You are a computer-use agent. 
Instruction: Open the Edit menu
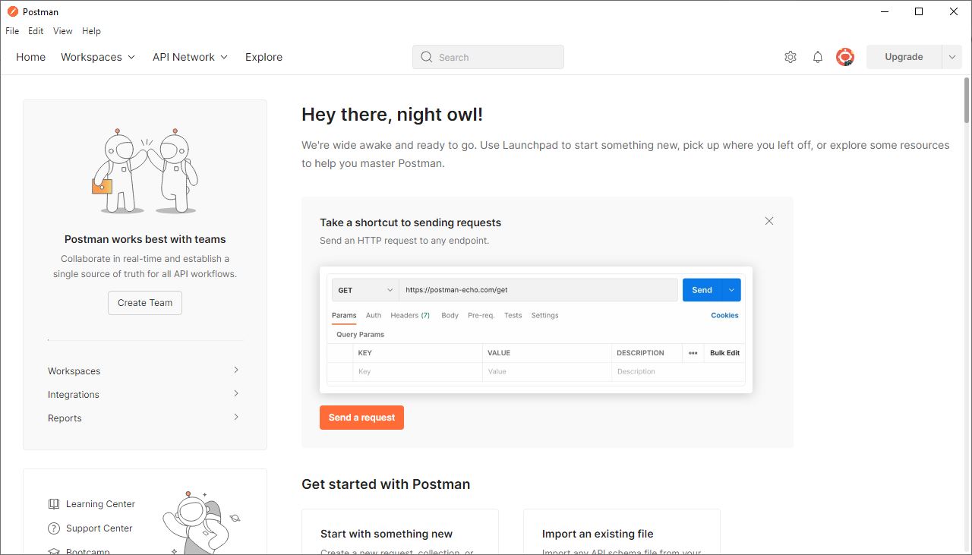[36, 31]
